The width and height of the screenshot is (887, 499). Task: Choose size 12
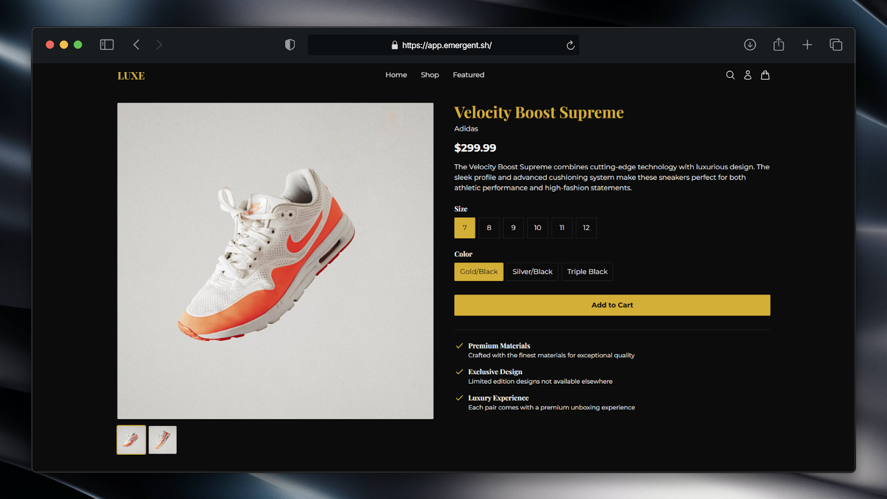click(x=587, y=228)
